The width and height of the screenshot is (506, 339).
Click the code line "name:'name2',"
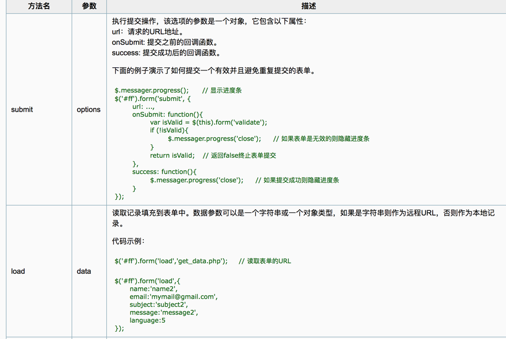154,289
